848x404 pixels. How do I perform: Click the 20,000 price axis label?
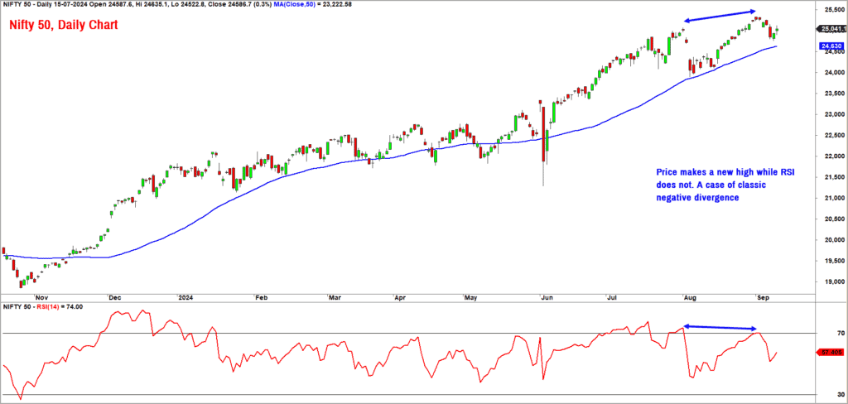pyautogui.click(x=835, y=240)
